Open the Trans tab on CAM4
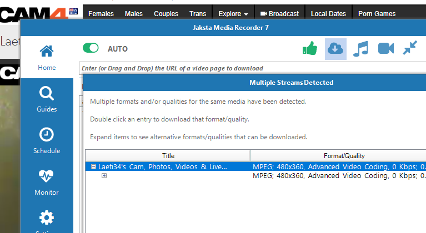 pyautogui.click(x=198, y=13)
